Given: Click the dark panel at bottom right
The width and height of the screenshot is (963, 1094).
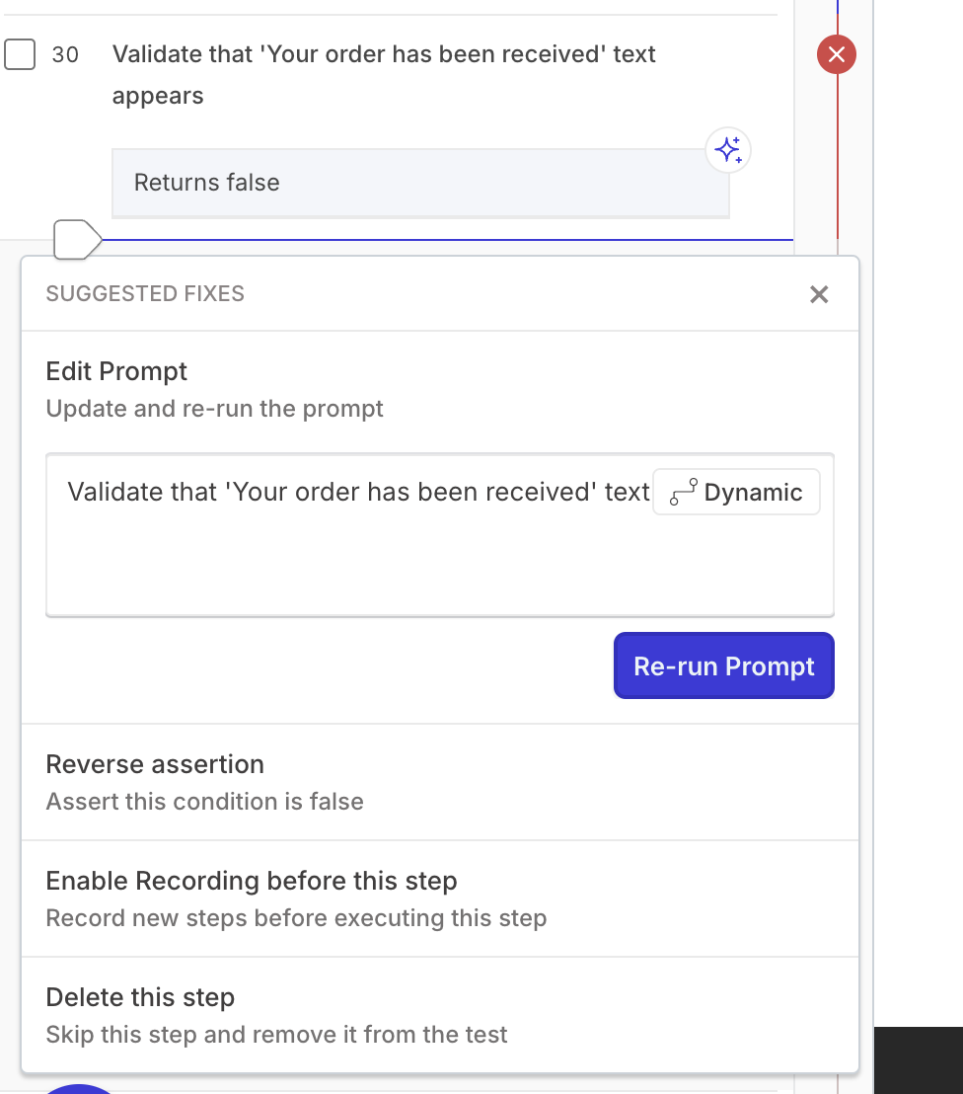Looking at the screenshot, I should click(919, 1059).
